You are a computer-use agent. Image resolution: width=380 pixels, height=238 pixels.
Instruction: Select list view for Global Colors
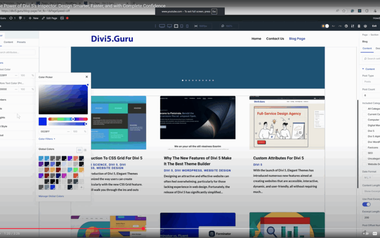[x=85, y=150]
